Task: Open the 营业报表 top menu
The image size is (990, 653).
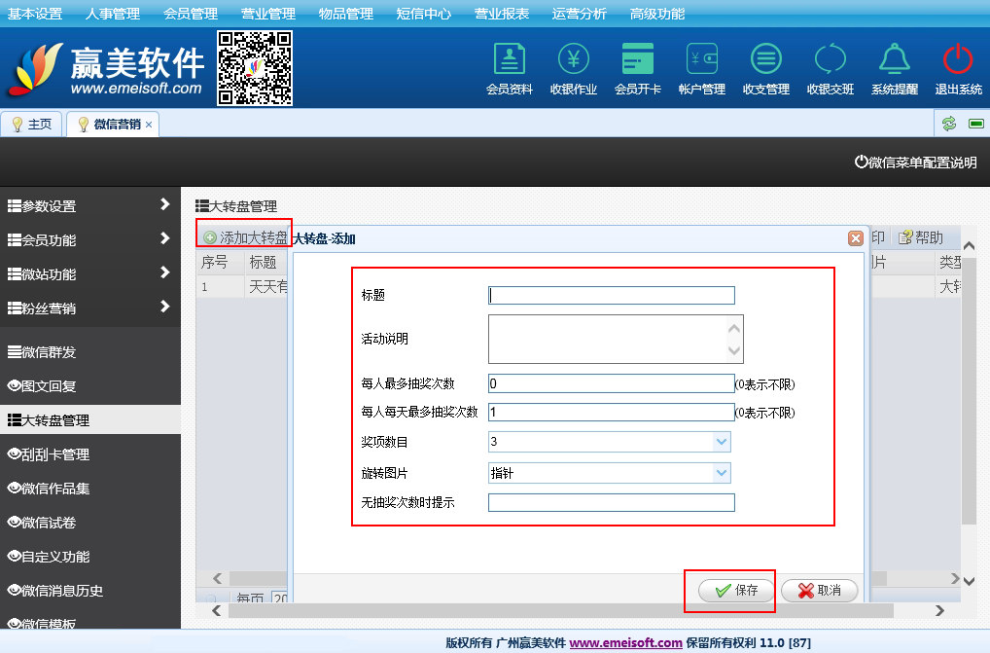Action: point(502,14)
